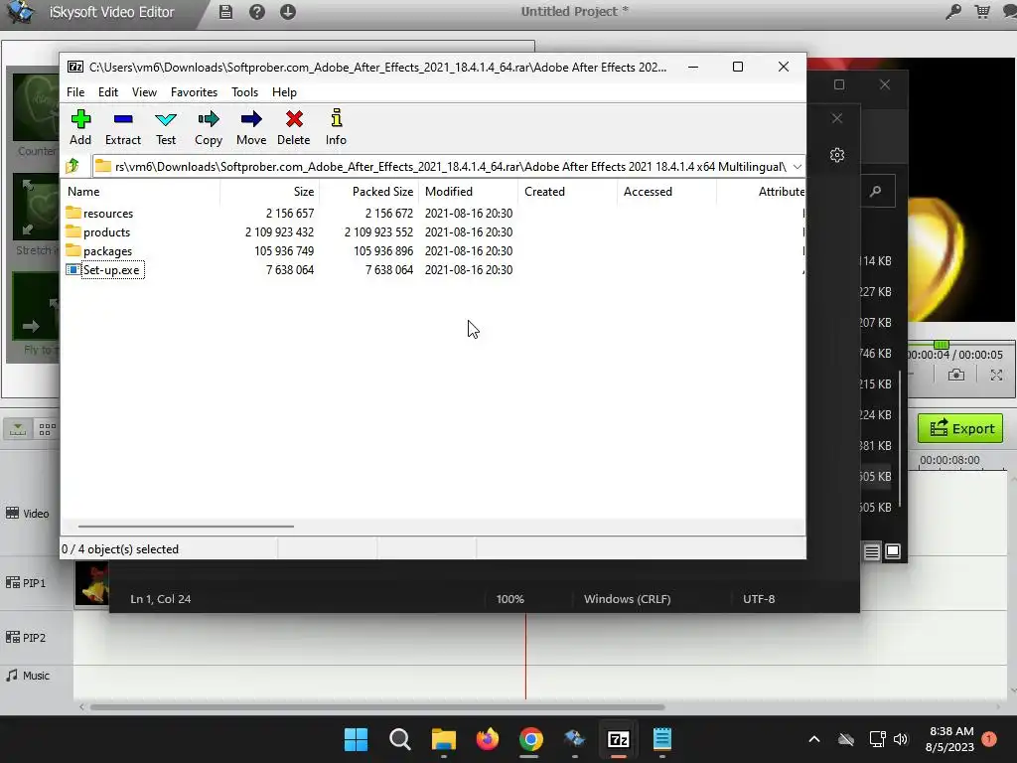Image resolution: width=1017 pixels, height=763 pixels.
Task: Sort by Name column header
Action: point(142,192)
